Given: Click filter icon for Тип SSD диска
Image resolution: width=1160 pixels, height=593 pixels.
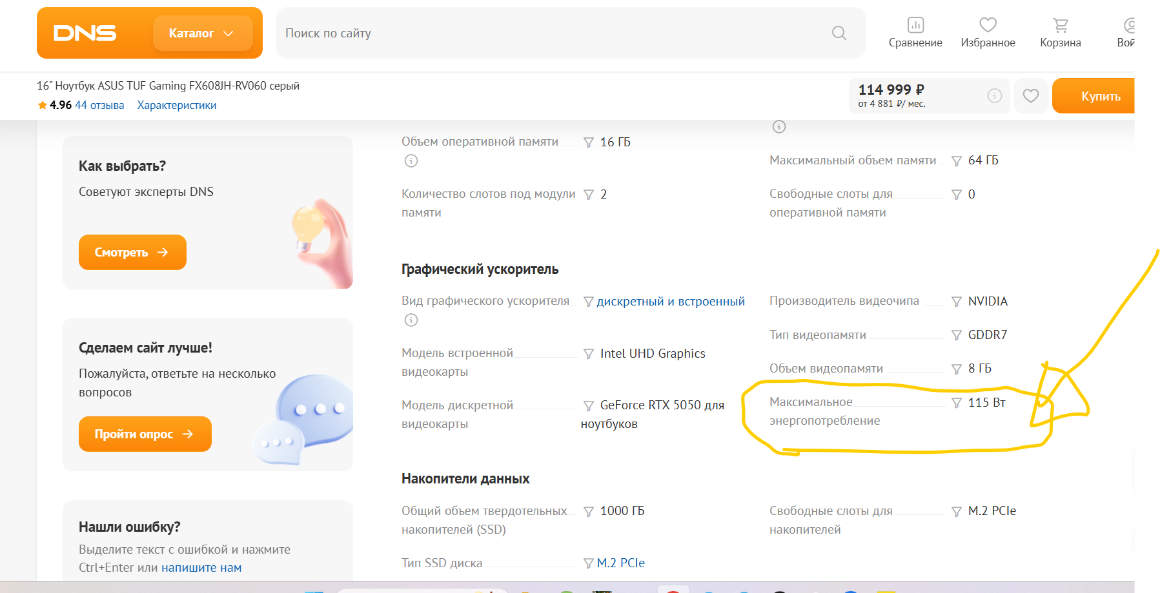Looking at the screenshot, I should 589,563.
